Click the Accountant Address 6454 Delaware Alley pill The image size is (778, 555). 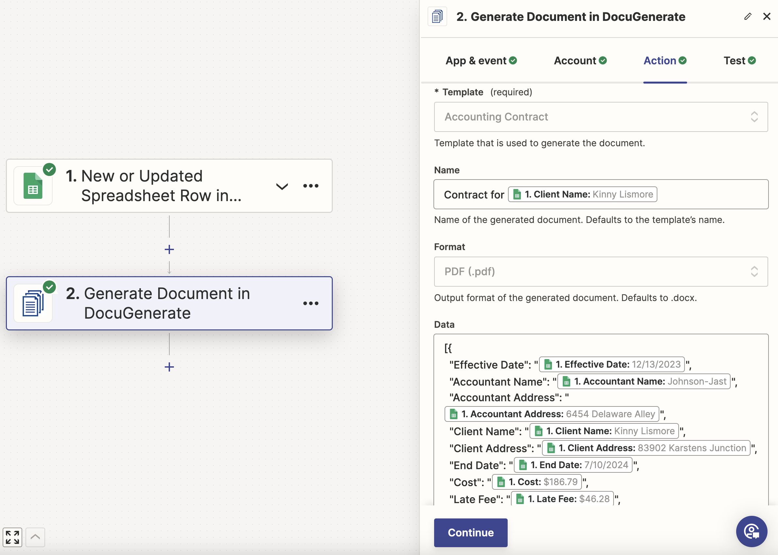pos(552,414)
